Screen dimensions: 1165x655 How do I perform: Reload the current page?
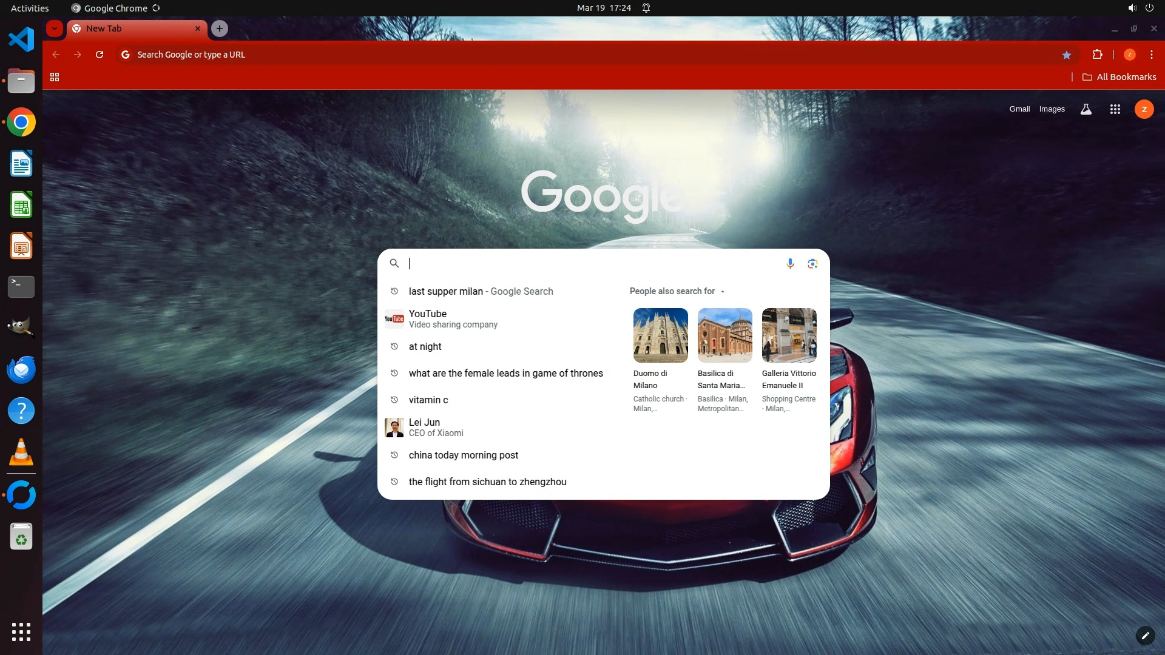(x=100, y=55)
